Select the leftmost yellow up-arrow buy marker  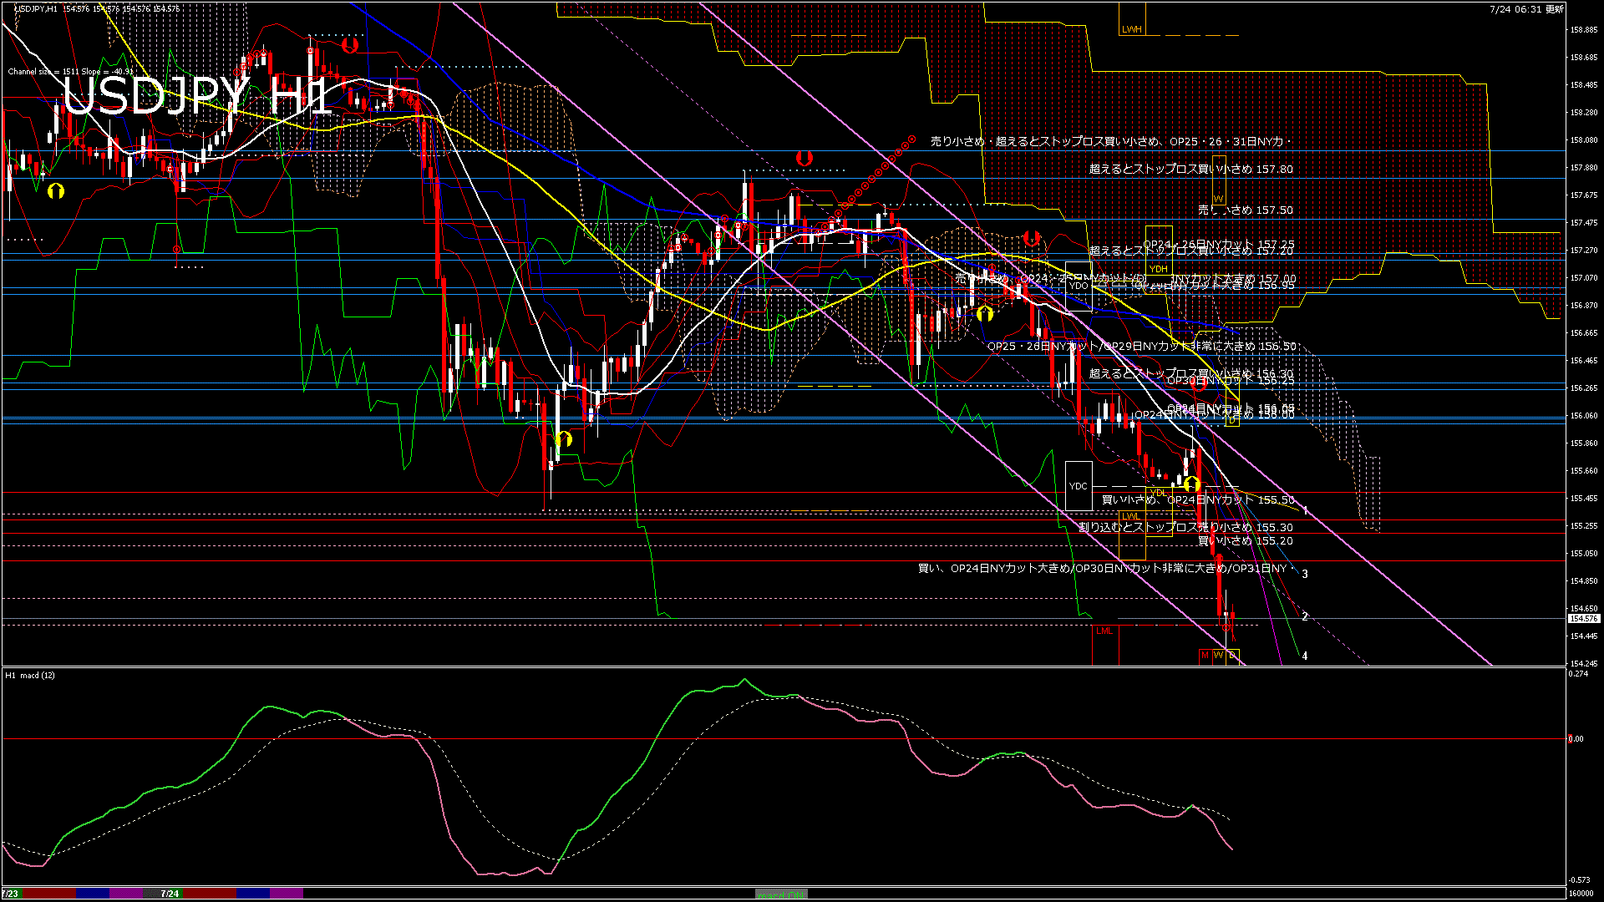click(x=56, y=190)
